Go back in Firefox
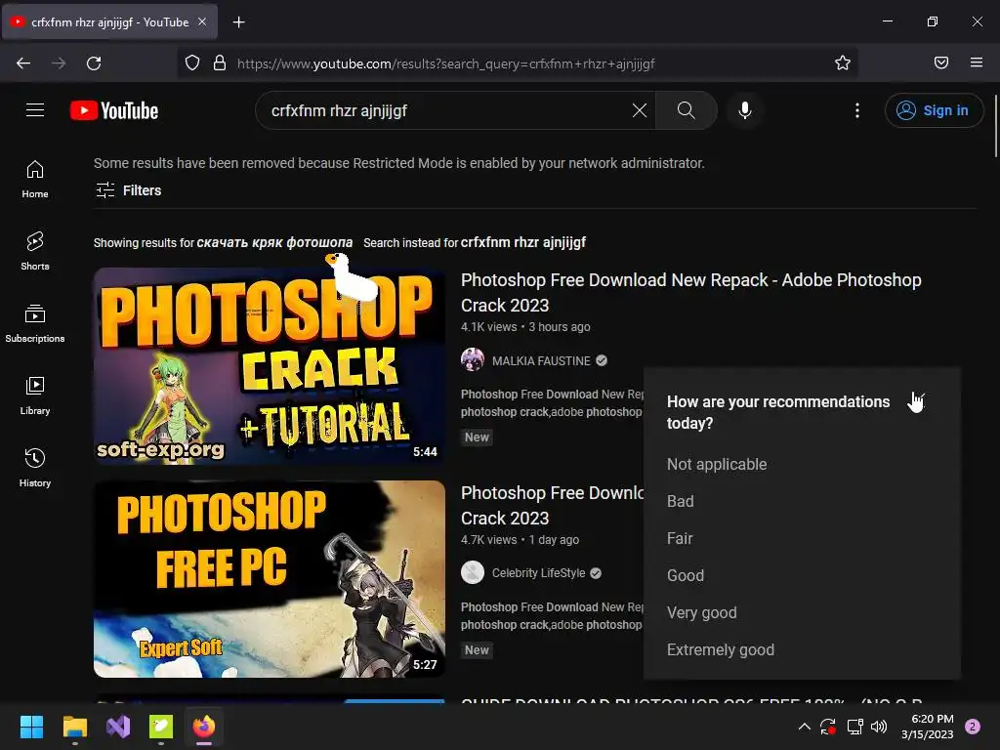 (x=23, y=63)
